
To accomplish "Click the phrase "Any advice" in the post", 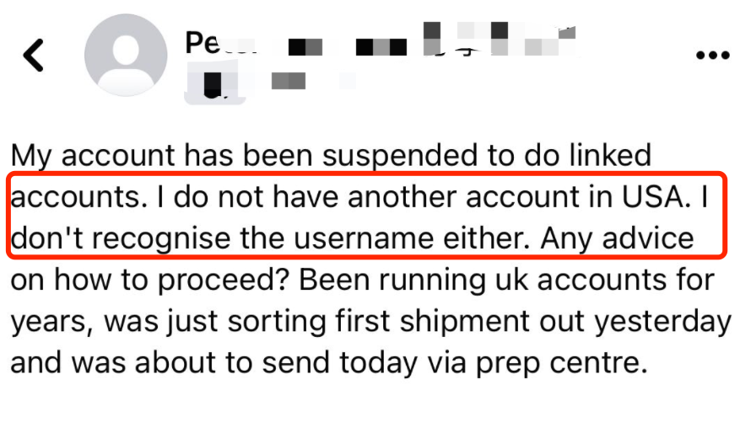I will (x=617, y=238).
